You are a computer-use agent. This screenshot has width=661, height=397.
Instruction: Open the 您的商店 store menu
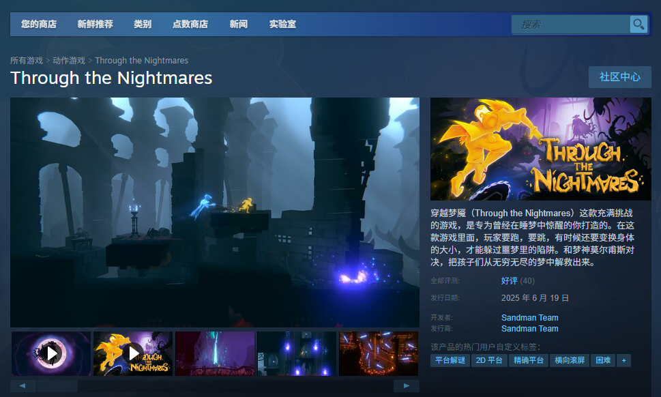pyautogui.click(x=40, y=24)
